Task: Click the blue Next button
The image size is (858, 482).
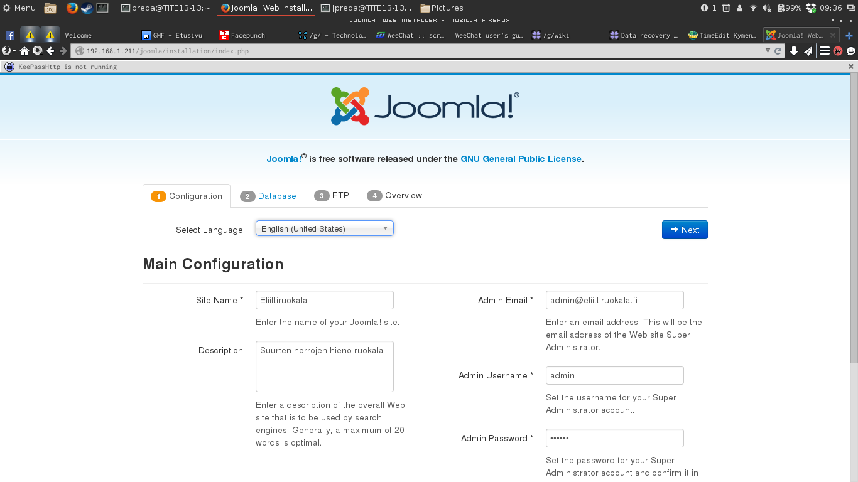Action: (685, 230)
